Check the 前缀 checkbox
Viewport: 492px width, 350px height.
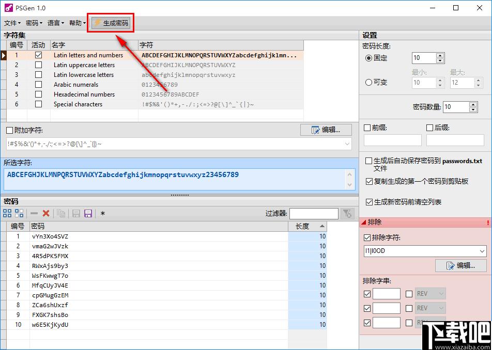coord(367,128)
